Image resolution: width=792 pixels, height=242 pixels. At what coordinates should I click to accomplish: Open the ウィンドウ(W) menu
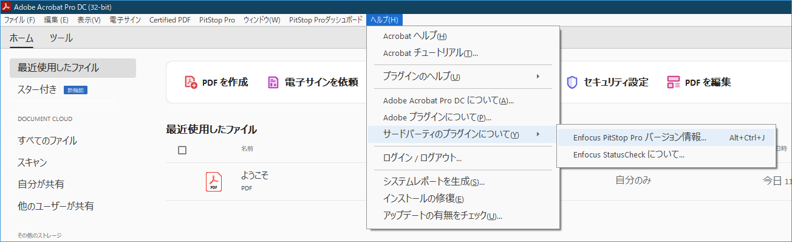pyautogui.click(x=262, y=20)
